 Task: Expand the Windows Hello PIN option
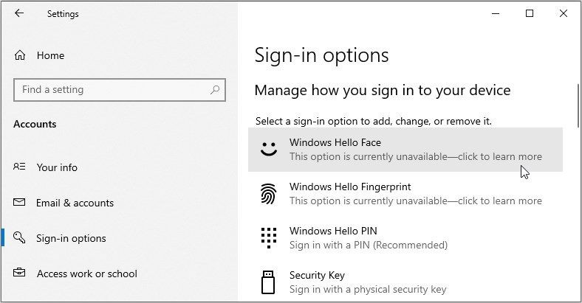pos(405,238)
